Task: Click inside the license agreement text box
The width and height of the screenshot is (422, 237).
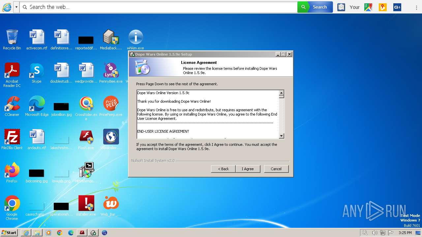Action: (208, 114)
